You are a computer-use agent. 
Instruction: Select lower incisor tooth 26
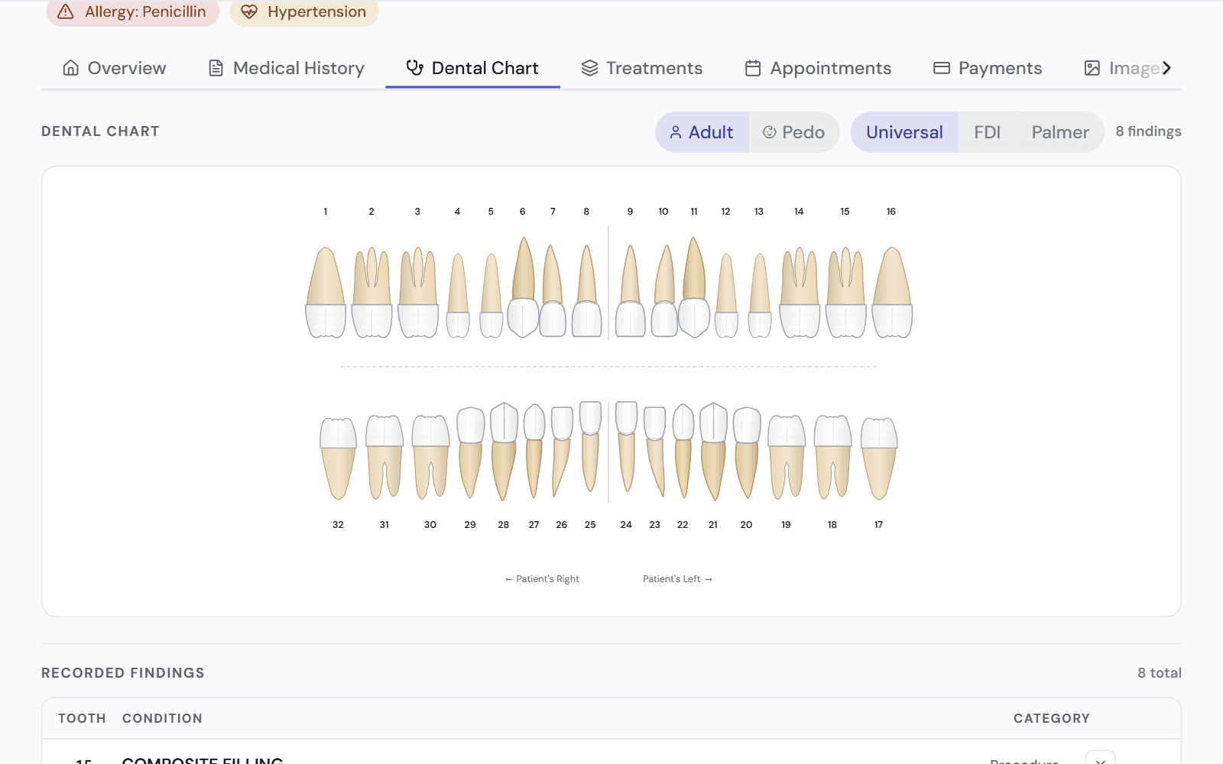[x=562, y=452]
